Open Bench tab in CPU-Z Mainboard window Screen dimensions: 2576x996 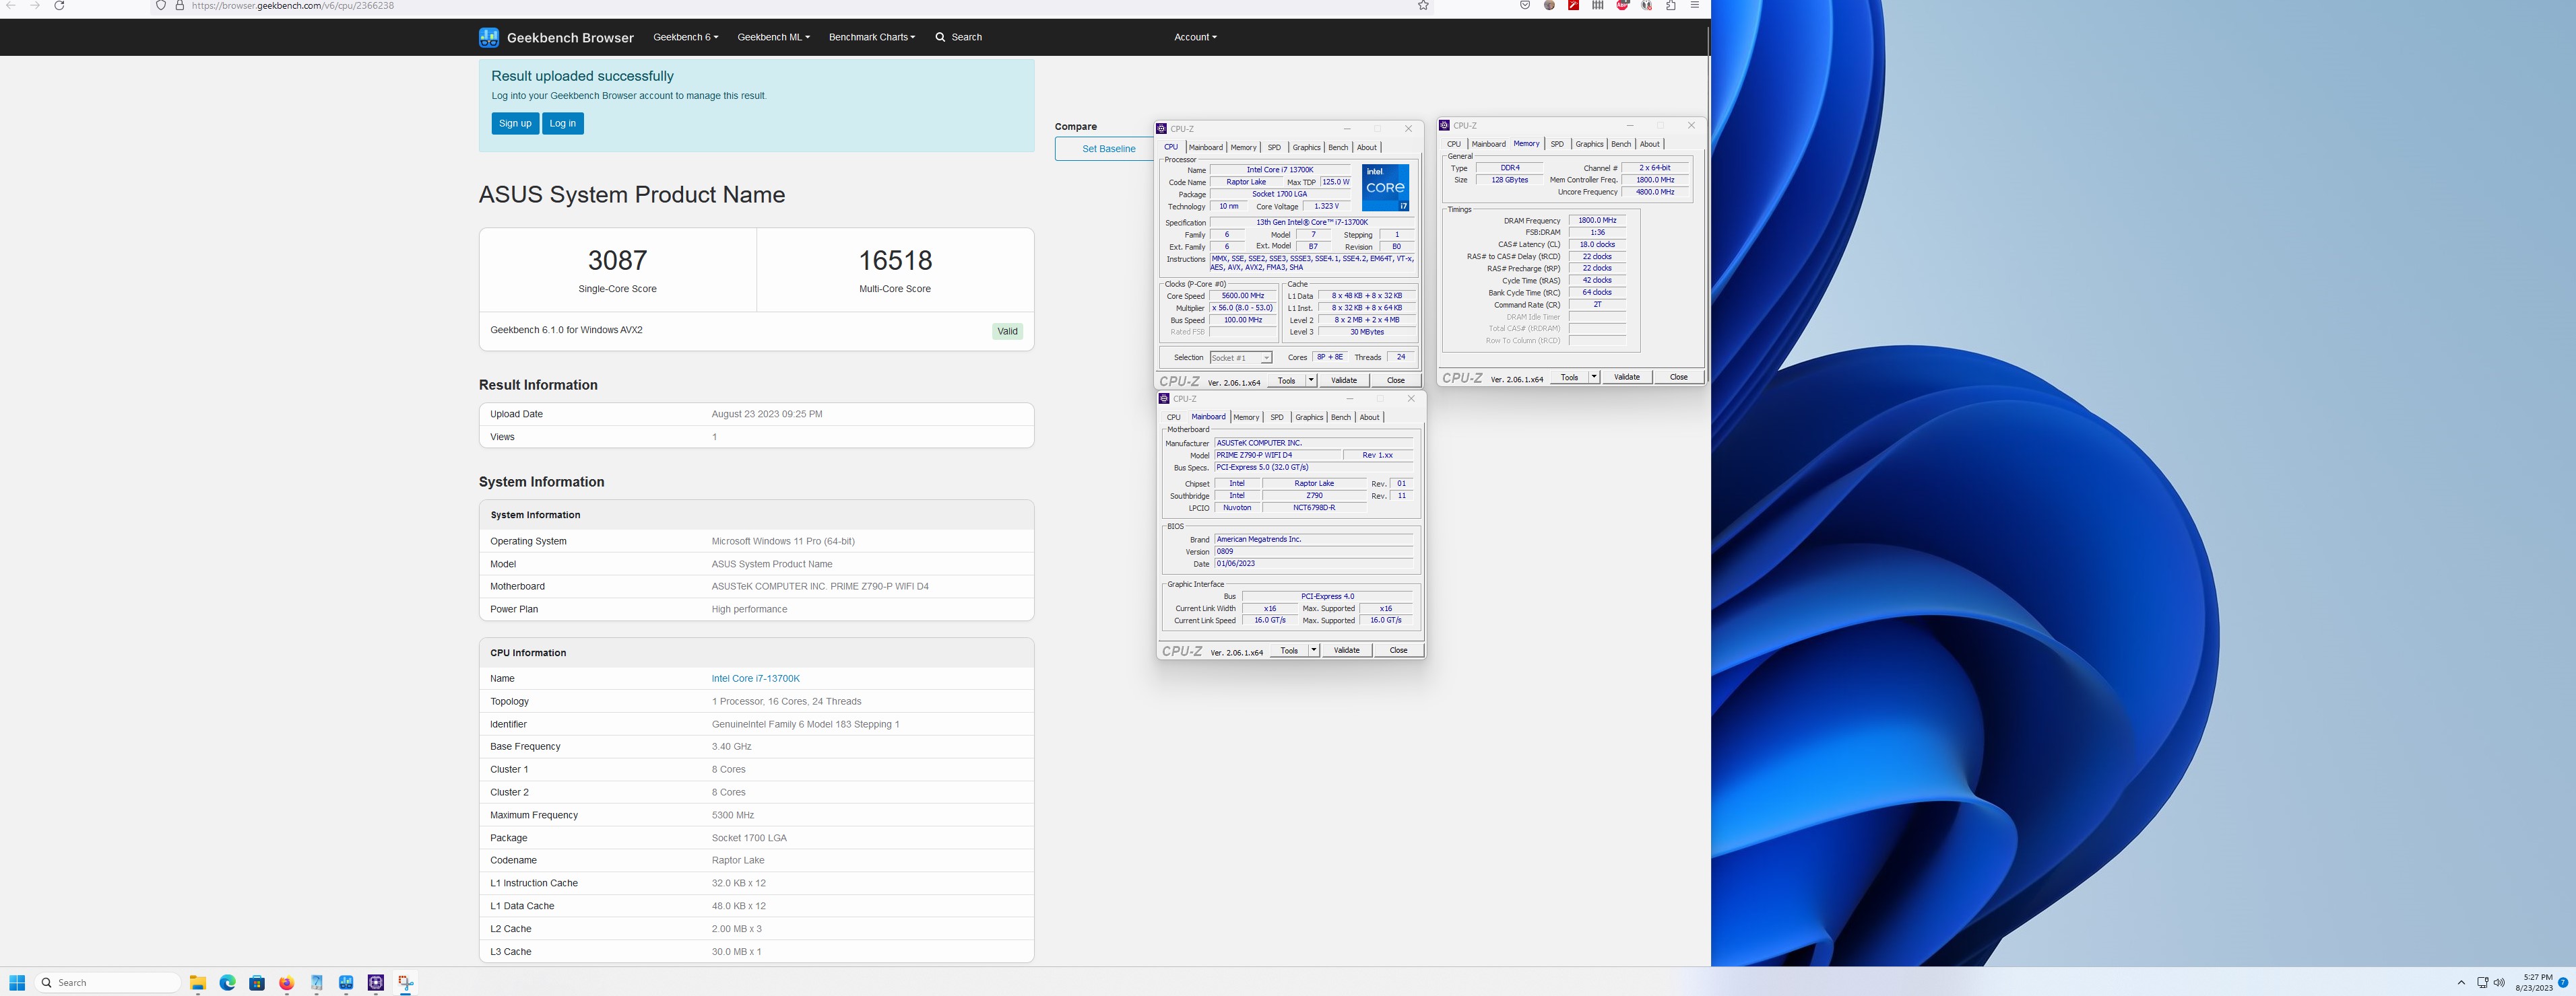tap(1341, 418)
